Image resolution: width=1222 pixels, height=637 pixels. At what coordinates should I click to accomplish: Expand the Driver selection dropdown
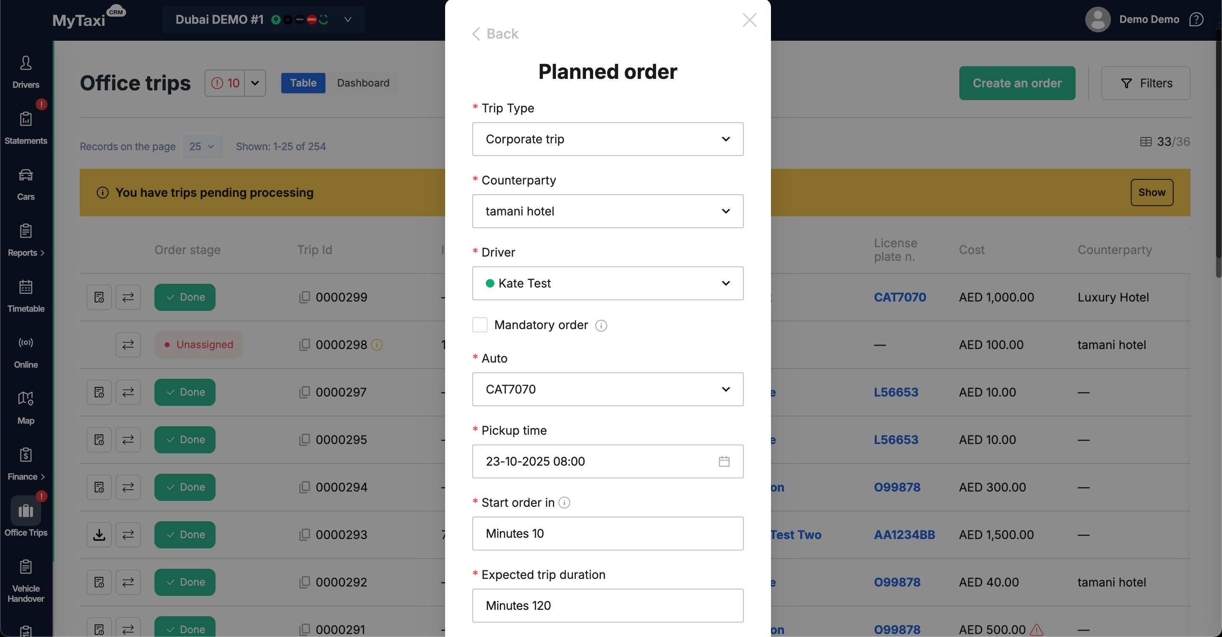pos(607,283)
